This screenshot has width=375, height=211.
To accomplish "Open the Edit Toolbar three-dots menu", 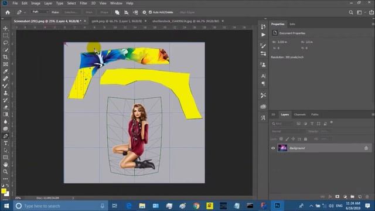I will pos(5,179).
